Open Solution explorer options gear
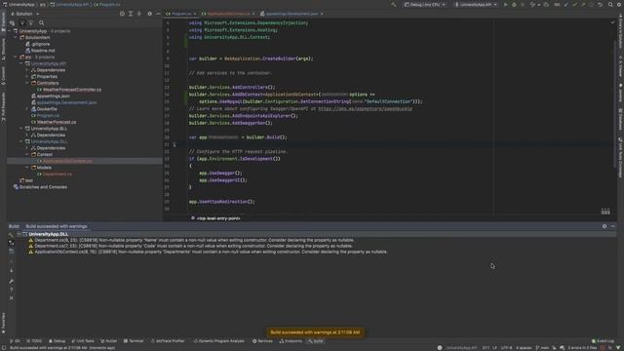This screenshot has height=351, width=624. [x=149, y=14]
